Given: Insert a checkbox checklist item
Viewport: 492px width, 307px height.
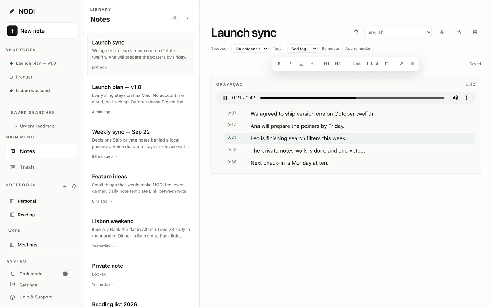Looking at the screenshot, I should (x=387, y=64).
